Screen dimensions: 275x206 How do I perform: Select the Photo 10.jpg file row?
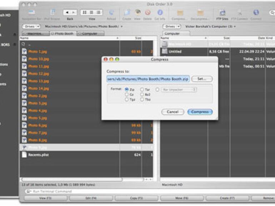(x=86, y=59)
